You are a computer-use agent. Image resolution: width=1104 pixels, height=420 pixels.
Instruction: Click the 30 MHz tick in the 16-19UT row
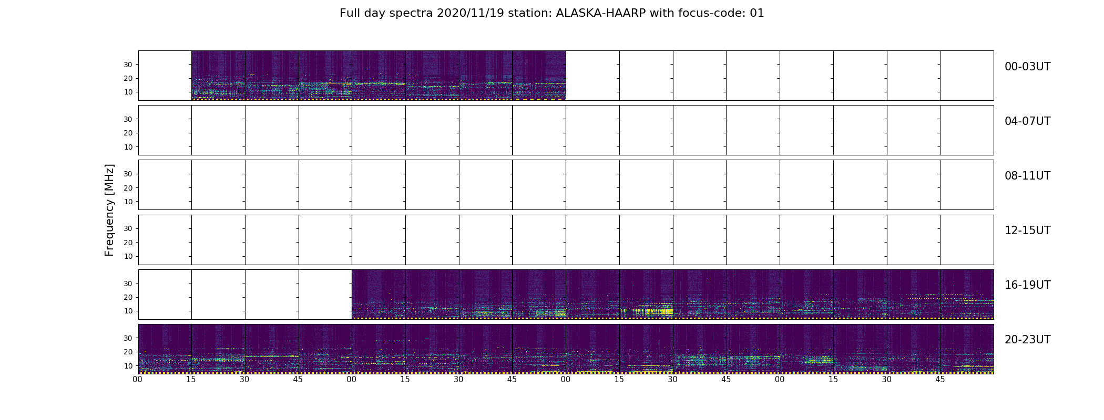[x=128, y=283]
